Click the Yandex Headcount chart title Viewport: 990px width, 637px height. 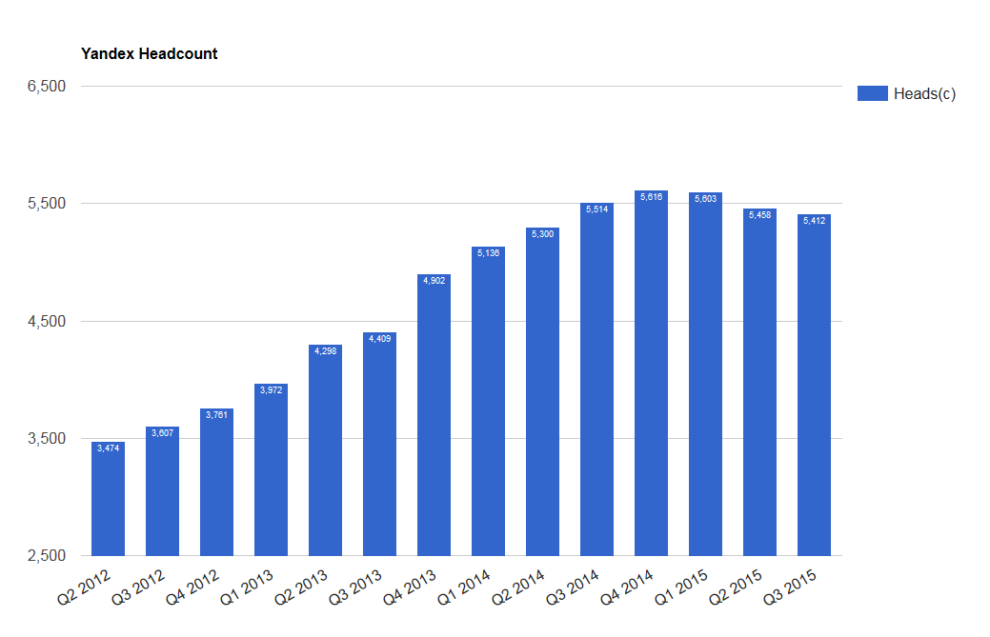tap(149, 53)
